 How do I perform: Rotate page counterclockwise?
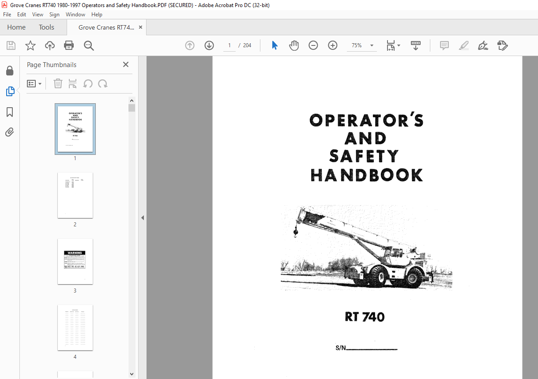(x=88, y=84)
